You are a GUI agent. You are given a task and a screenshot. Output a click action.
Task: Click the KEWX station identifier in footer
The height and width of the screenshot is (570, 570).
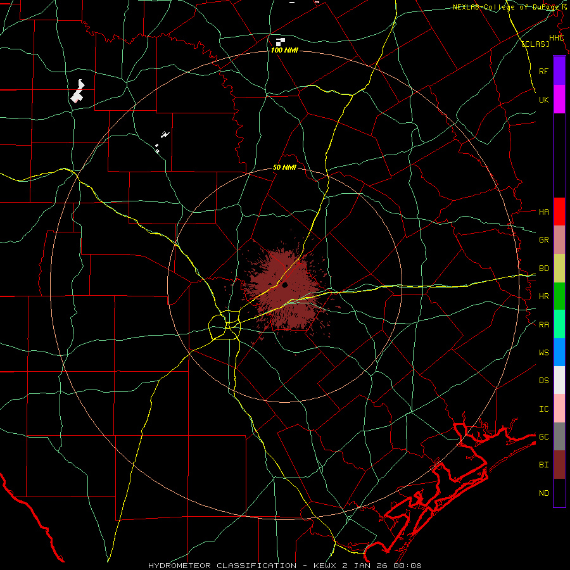click(x=326, y=566)
